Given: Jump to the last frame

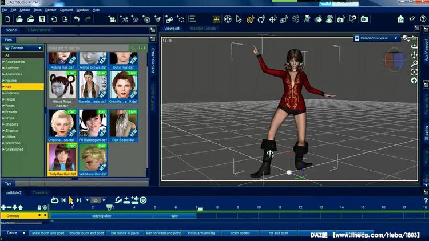Looking at the screenshot, I should [79, 200].
